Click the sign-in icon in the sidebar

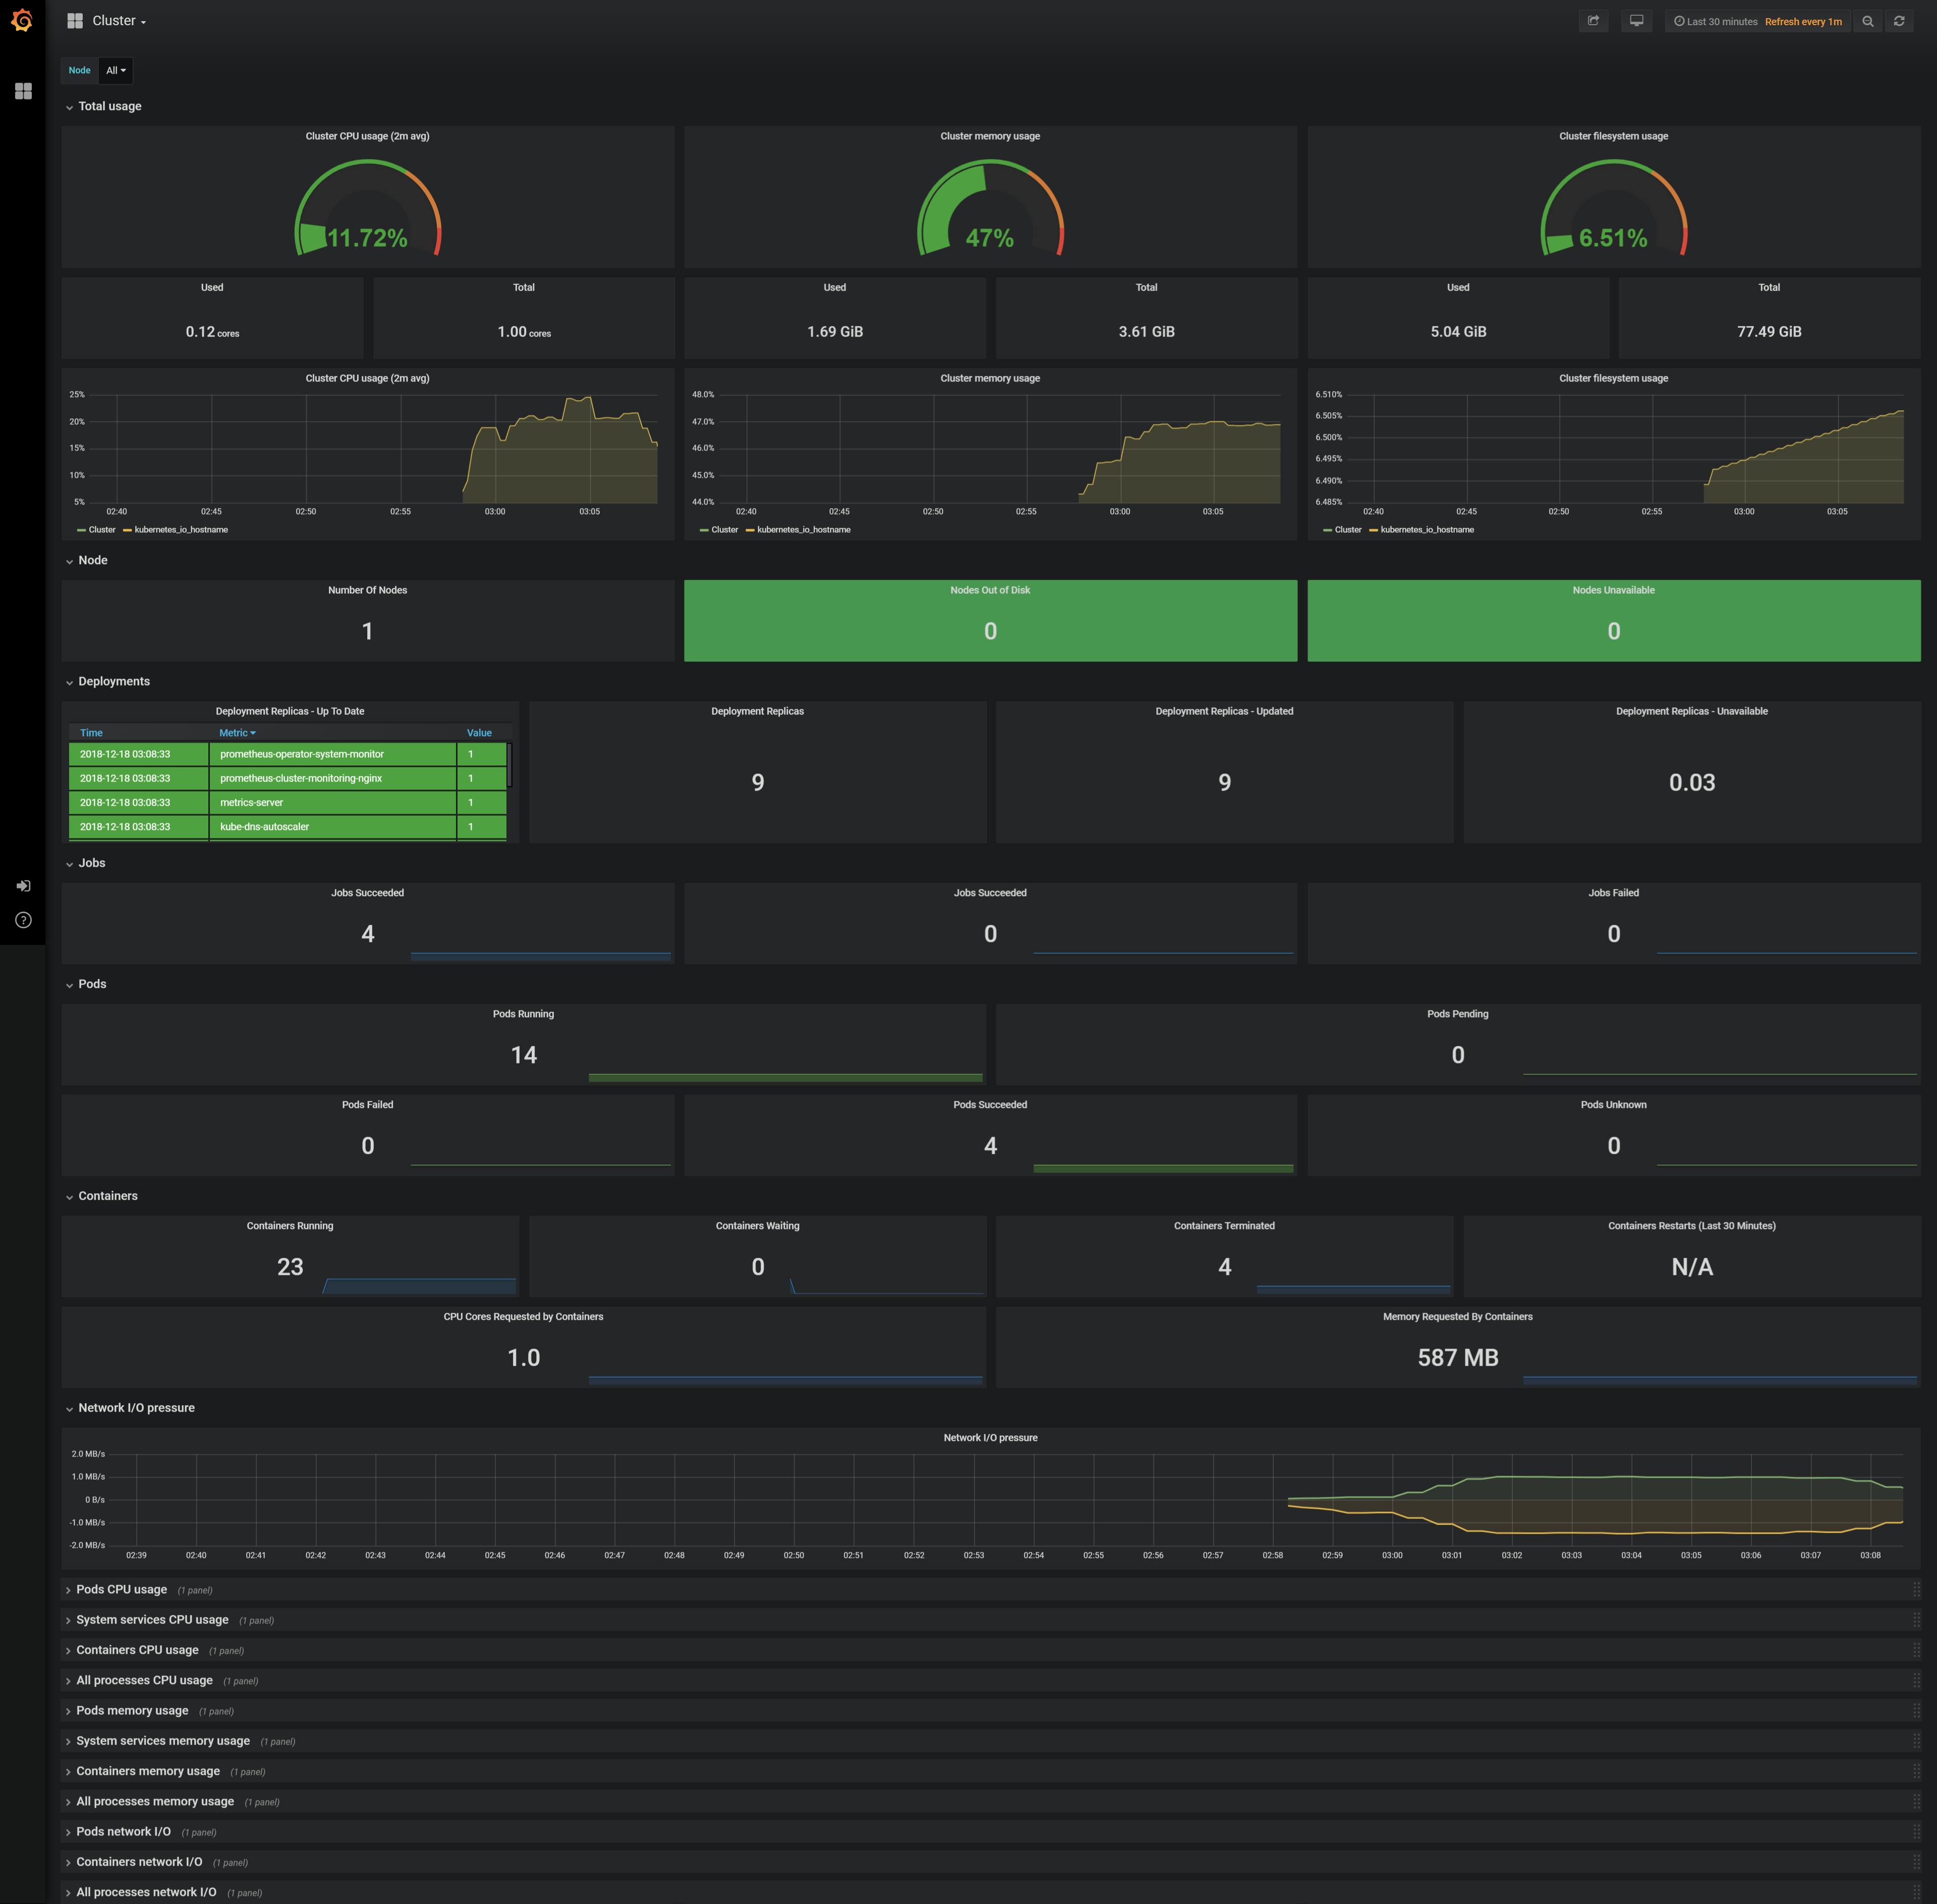(22, 886)
